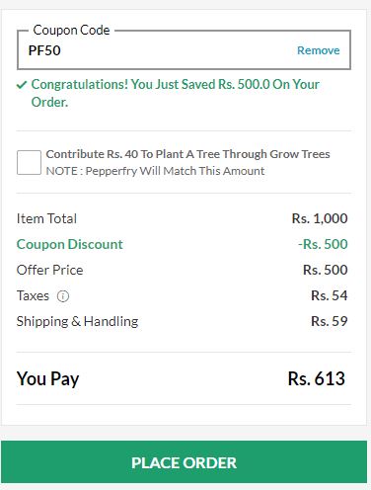Enable the Rs. 40 tree contribution checkbox
The height and width of the screenshot is (490, 371).
(29, 162)
